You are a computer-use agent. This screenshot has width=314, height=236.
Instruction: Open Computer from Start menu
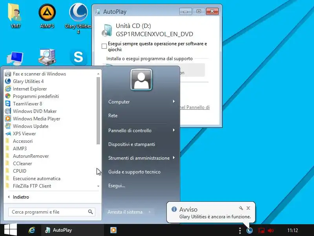119,102
